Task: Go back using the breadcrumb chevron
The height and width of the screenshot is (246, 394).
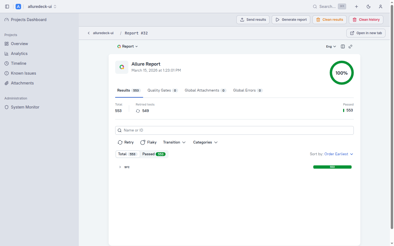Action: 89,33
